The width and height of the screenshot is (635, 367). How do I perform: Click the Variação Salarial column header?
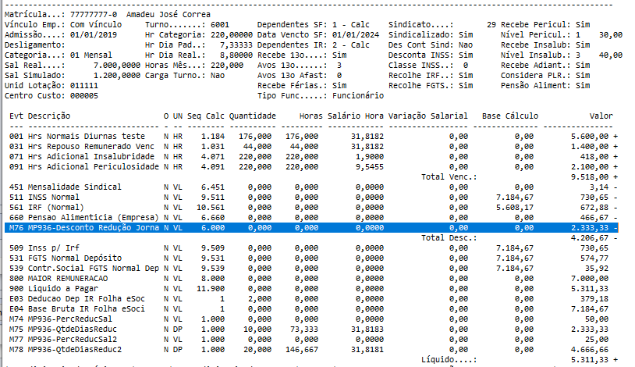coord(428,116)
